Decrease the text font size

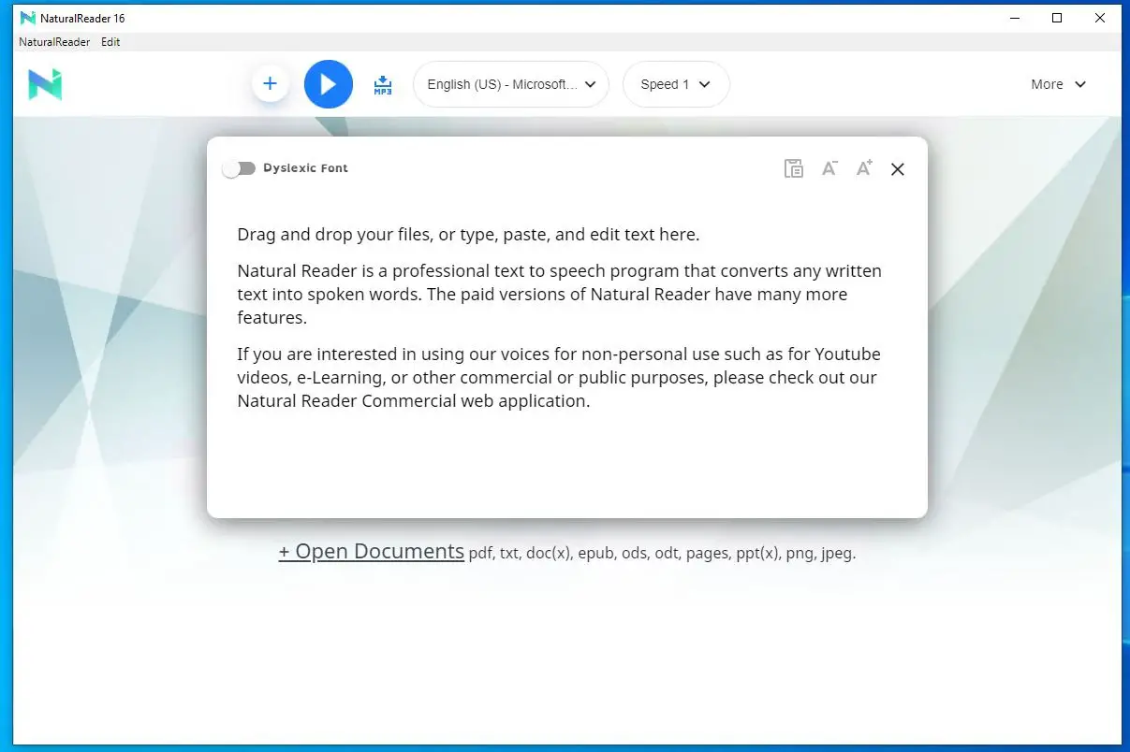(829, 168)
